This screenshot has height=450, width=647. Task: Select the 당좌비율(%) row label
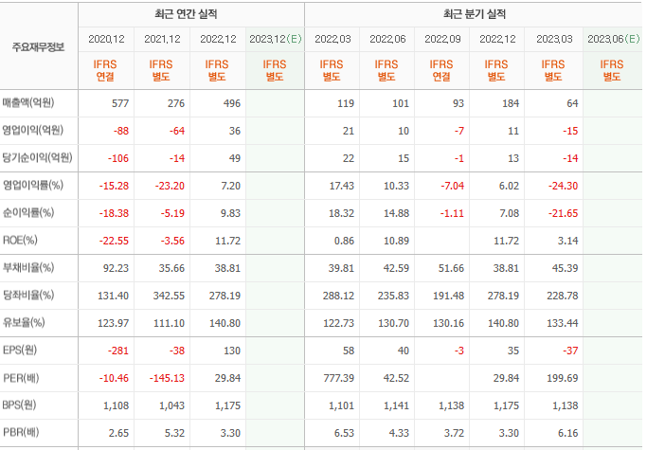28,296
